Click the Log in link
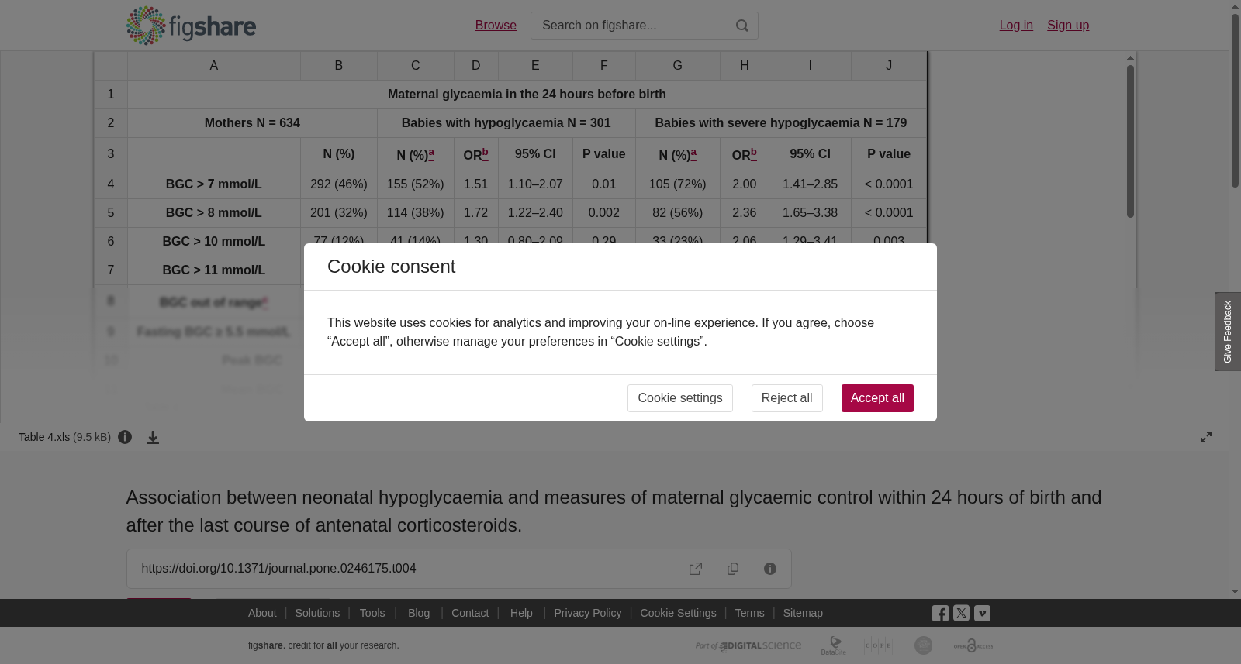Screen dimensions: 1241x664 pyautogui.click(x=1016, y=26)
